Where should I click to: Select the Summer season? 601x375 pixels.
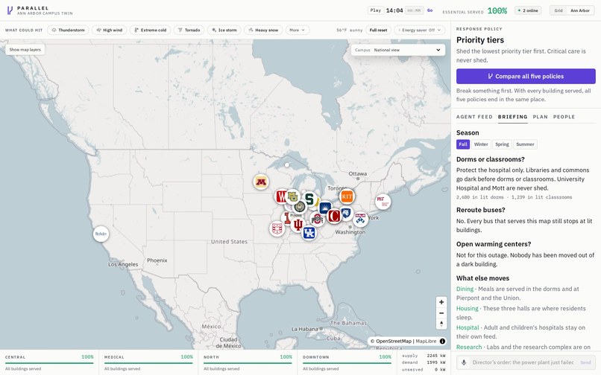pyautogui.click(x=525, y=144)
